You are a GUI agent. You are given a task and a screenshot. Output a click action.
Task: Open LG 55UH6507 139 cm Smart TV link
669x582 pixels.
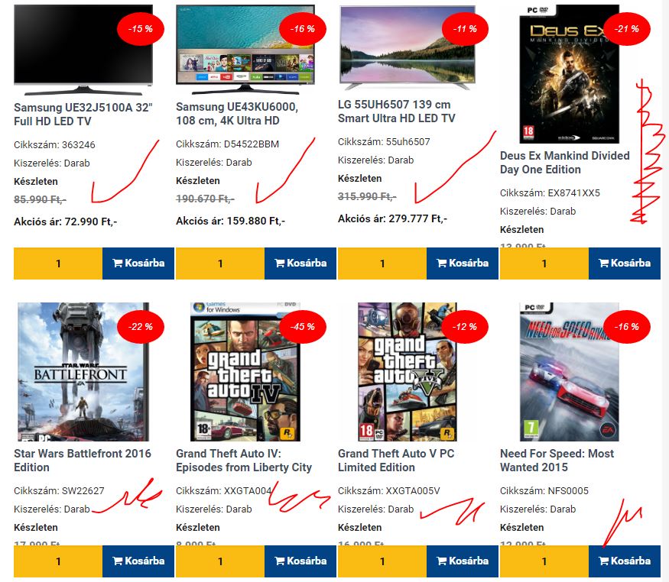396,112
